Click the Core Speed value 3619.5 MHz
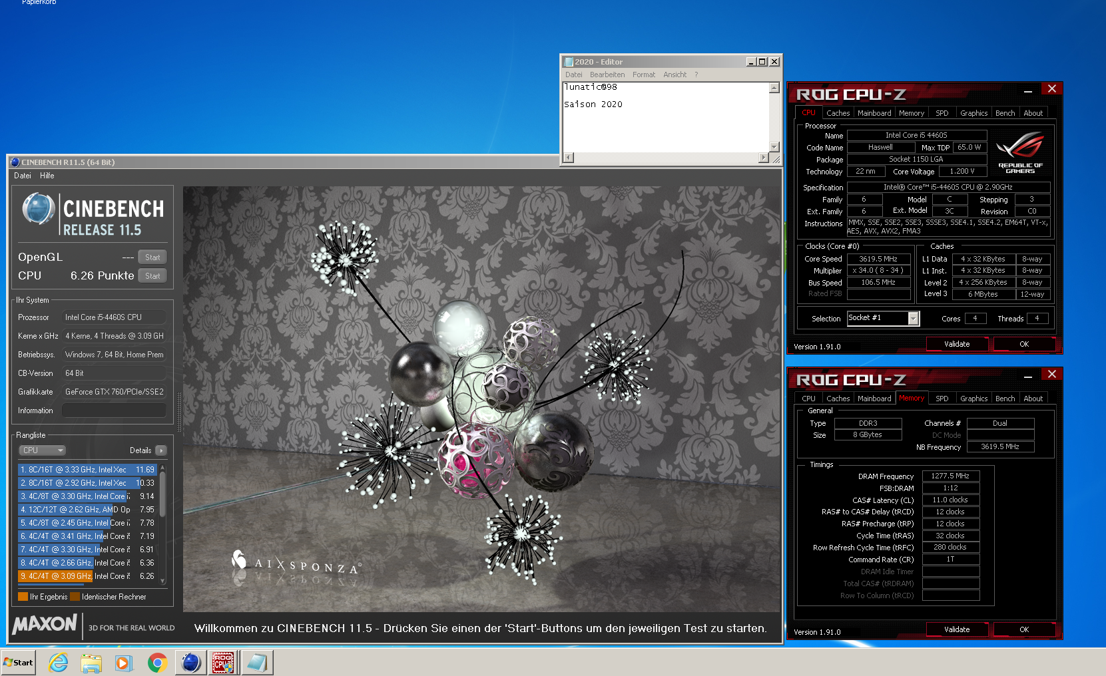1106x676 pixels. pyautogui.click(x=878, y=259)
